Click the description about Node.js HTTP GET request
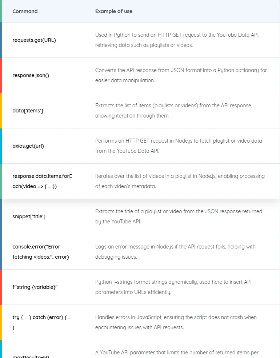This screenshot has height=358, width=280. point(179,146)
